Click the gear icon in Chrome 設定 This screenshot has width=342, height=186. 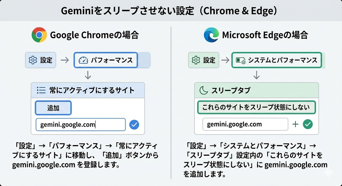pos(33,60)
